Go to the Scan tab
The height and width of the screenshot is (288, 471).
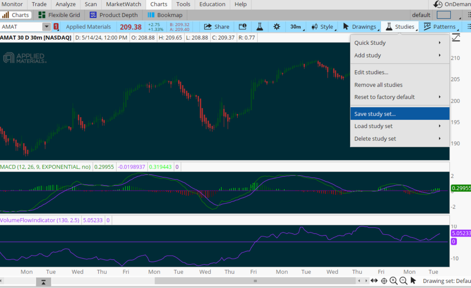91,5
